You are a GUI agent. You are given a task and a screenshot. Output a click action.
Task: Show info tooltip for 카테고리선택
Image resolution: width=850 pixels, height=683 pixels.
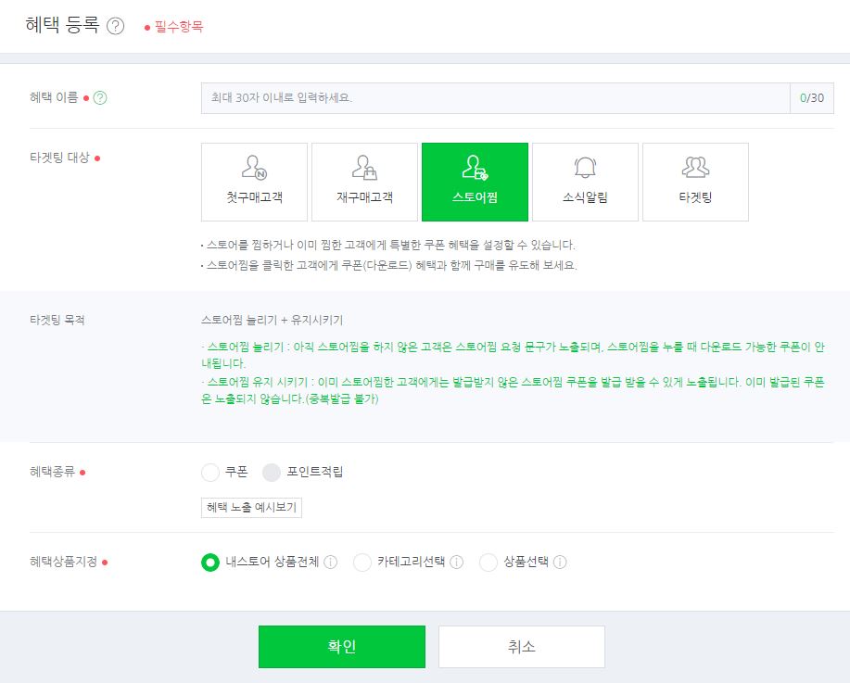(x=457, y=563)
